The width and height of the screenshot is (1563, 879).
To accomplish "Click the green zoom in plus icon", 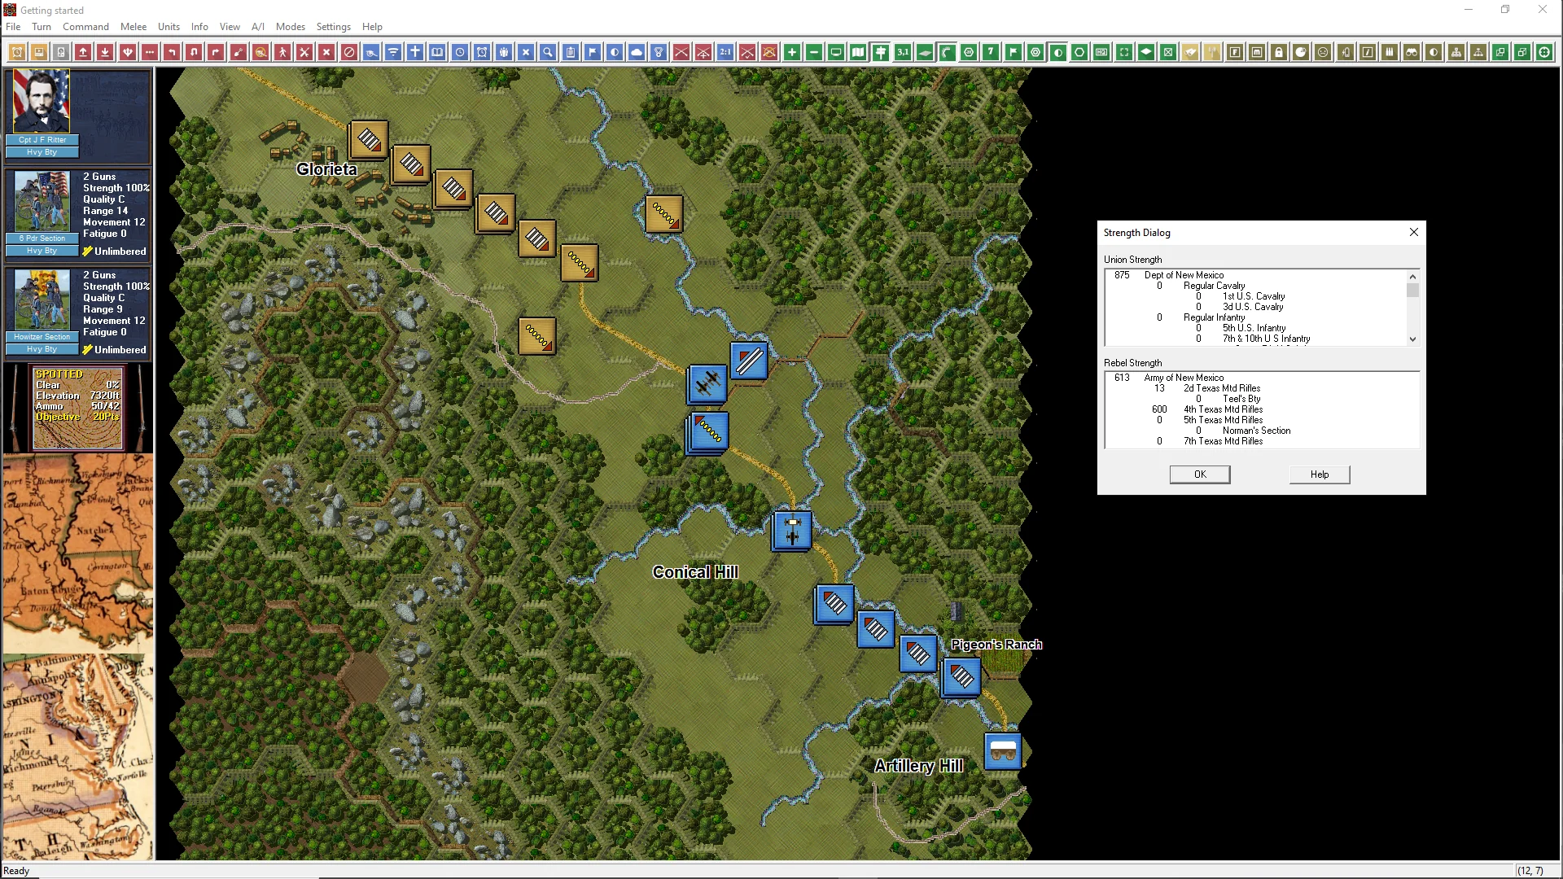I will click(x=791, y=52).
